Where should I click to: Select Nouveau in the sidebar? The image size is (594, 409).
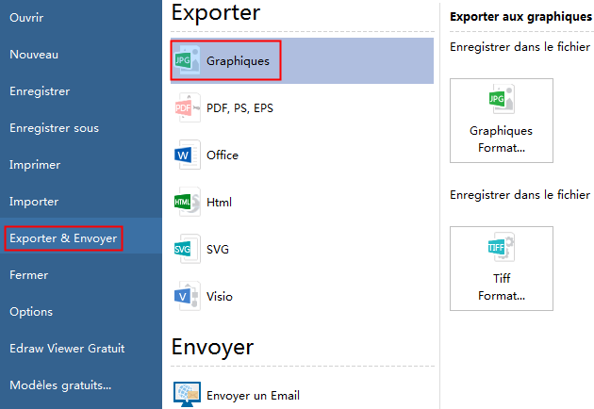[34, 55]
